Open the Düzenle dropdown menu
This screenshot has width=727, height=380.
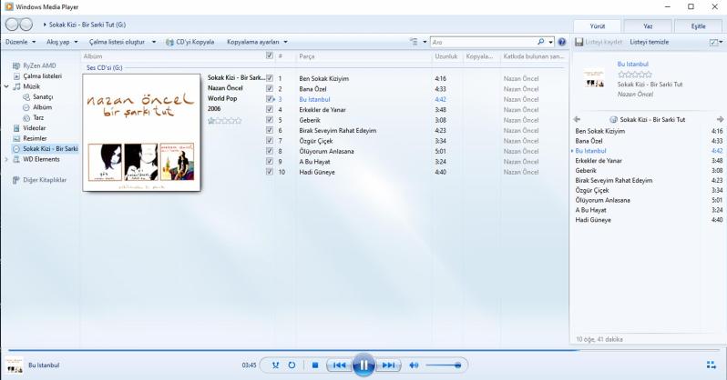[21, 42]
